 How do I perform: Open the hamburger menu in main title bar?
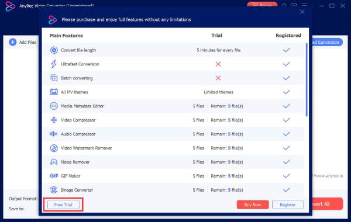304,5
